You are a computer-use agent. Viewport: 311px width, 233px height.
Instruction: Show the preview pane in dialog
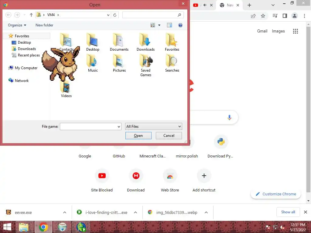169,25
